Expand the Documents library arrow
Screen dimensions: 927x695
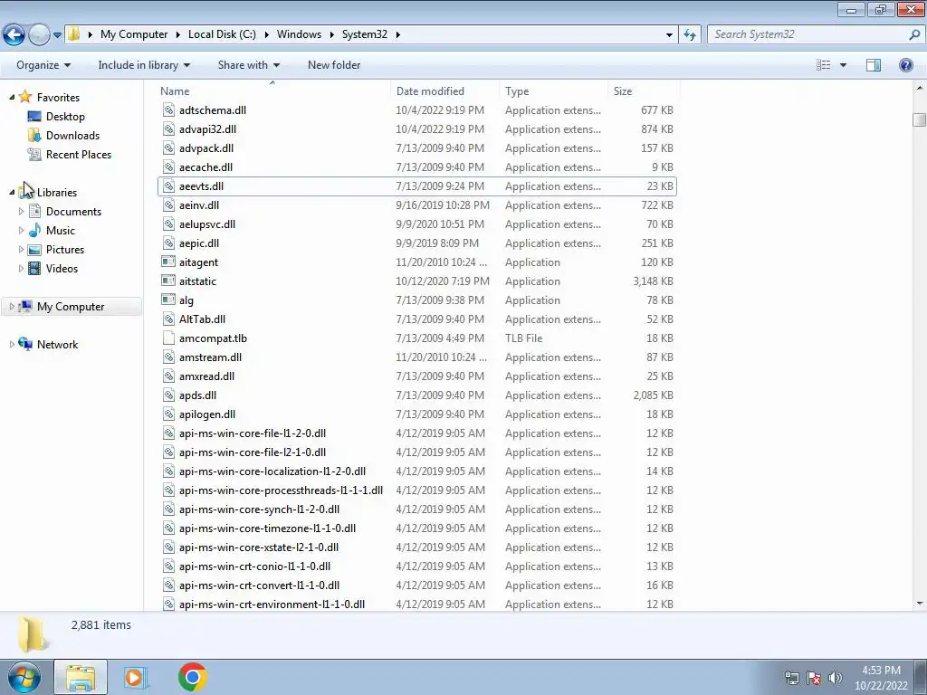click(22, 211)
